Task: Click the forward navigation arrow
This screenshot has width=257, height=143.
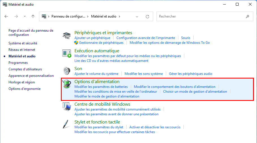Action: pyautogui.click(x=16, y=16)
